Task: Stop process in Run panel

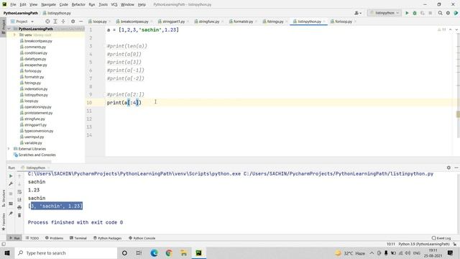Action: 11,194
